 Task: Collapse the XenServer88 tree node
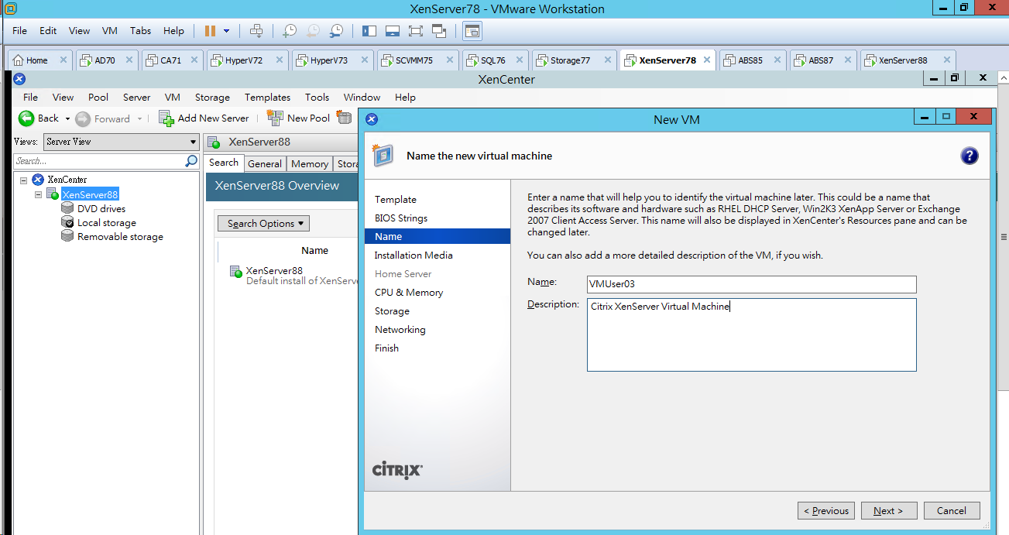point(39,194)
